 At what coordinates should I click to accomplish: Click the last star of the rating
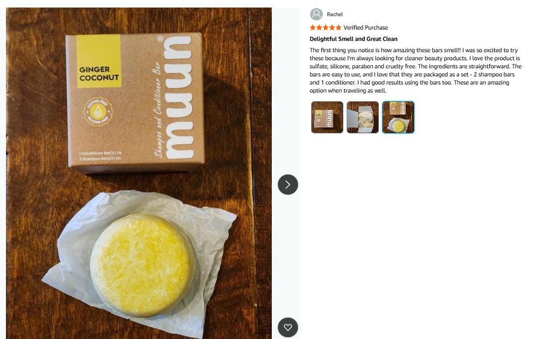pyautogui.click(x=338, y=27)
